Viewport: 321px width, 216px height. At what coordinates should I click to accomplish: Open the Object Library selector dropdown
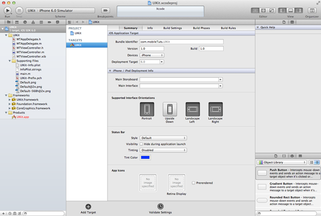282,162
